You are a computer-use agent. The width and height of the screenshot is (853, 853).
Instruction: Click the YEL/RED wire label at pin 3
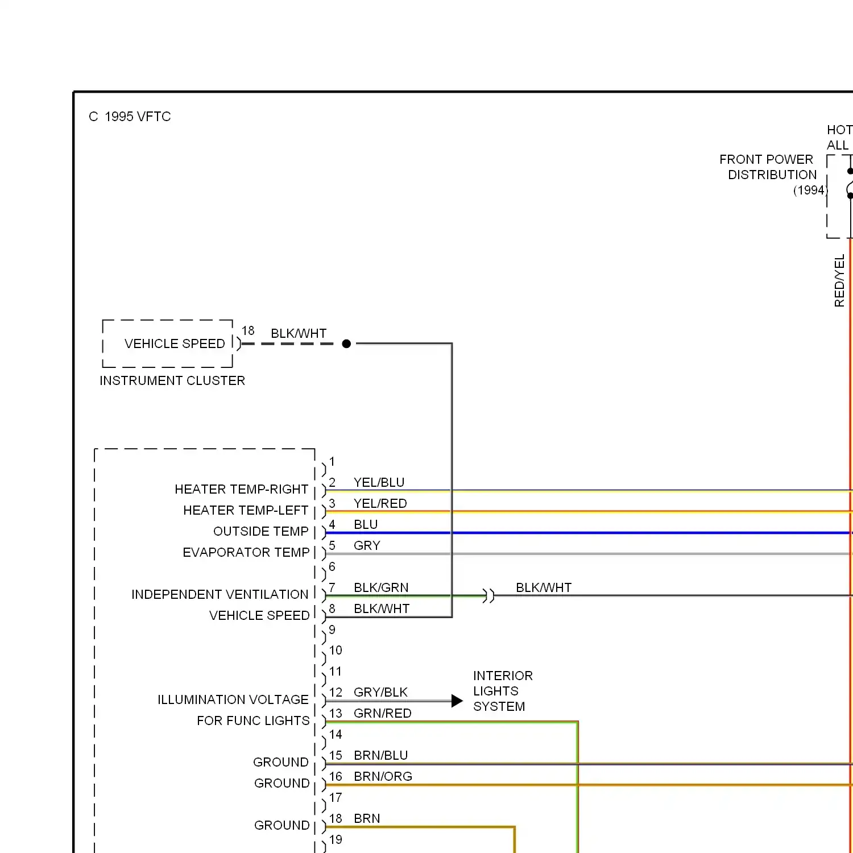coord(380,503)
